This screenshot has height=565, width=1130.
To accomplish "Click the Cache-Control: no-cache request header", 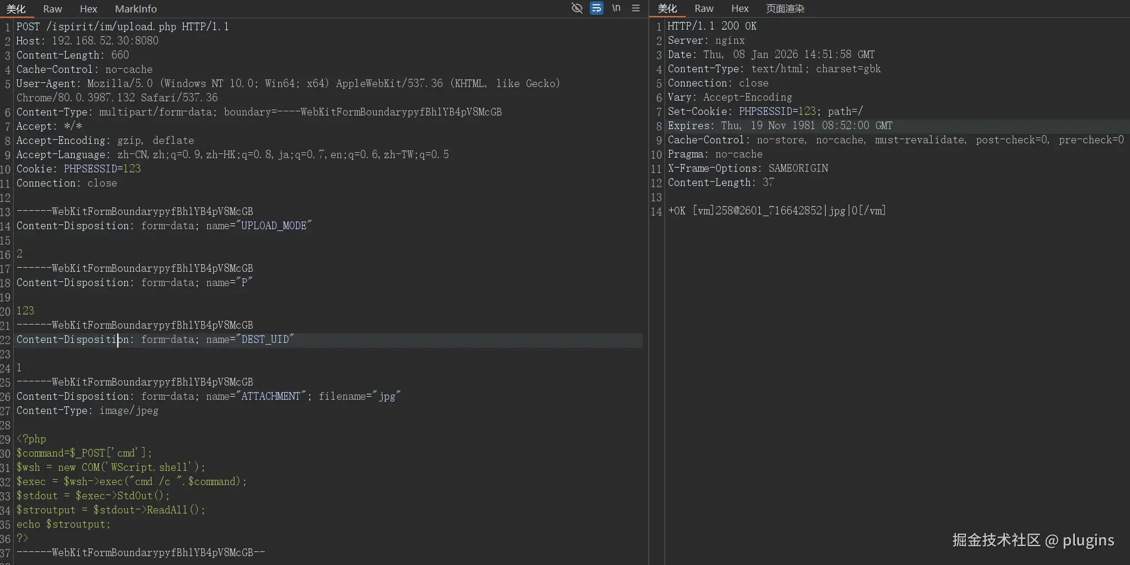I will [x=85, y=69].
